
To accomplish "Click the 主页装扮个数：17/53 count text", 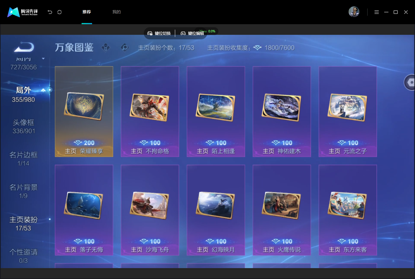I will (x=166, y=48).
